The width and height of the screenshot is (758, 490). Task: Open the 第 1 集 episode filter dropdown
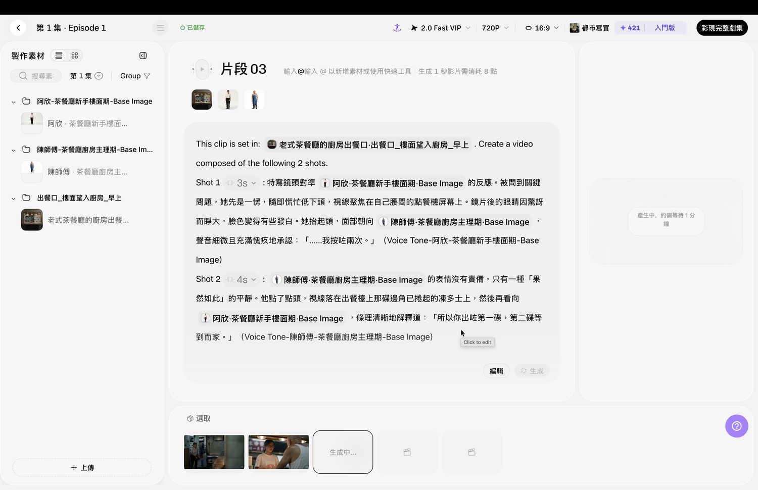86,76
